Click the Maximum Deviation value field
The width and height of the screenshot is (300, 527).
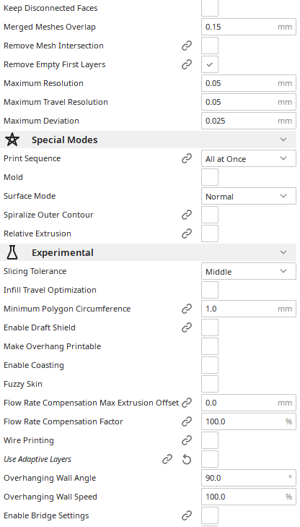pyautogui.click(x=249, y=121)
